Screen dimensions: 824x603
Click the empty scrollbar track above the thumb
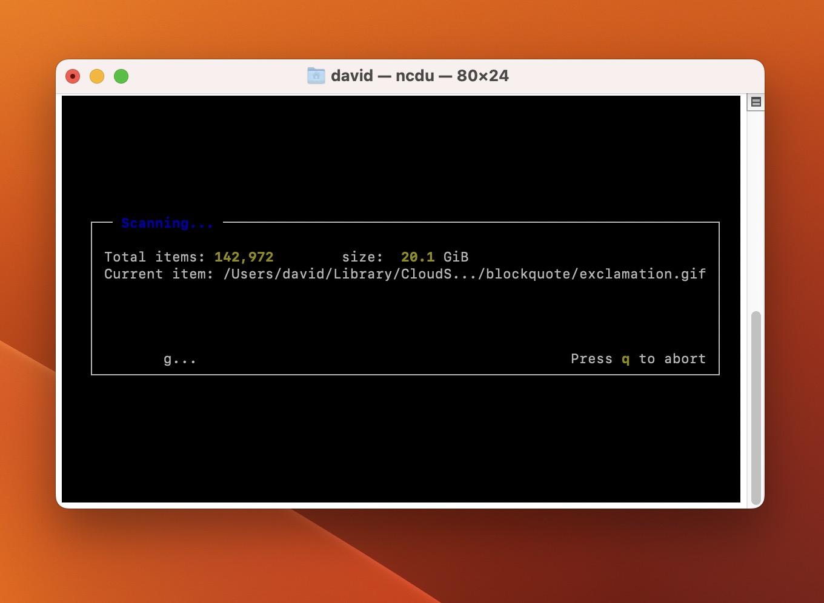coord(756,209)
